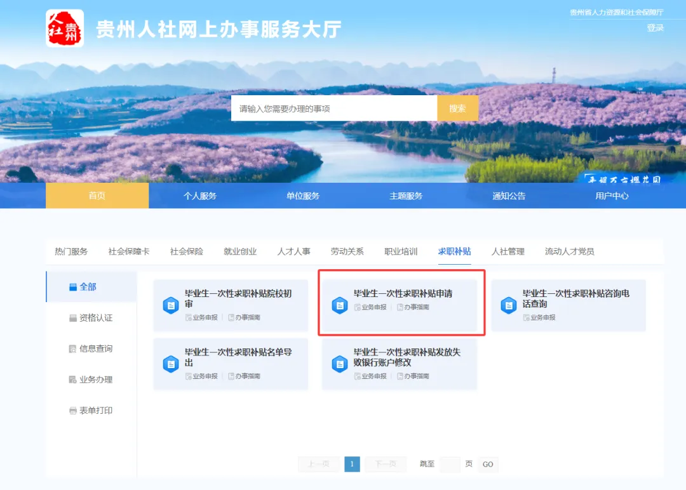Image resolution: width=686 pixels, height=490 pixels.
Task: Open 毕业生一次性求职补贴发放失败银行账户修改 card title
Action: (x=407, y=357)
